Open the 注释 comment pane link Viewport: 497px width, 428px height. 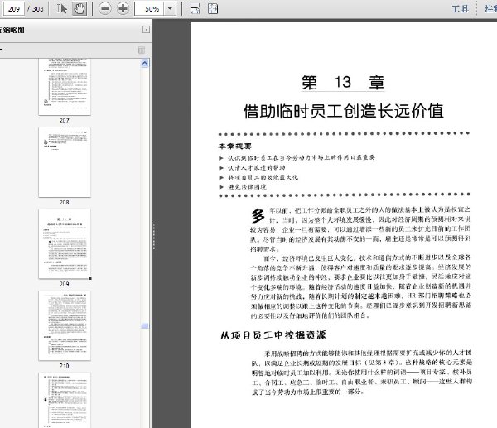(x=490, y=8)
